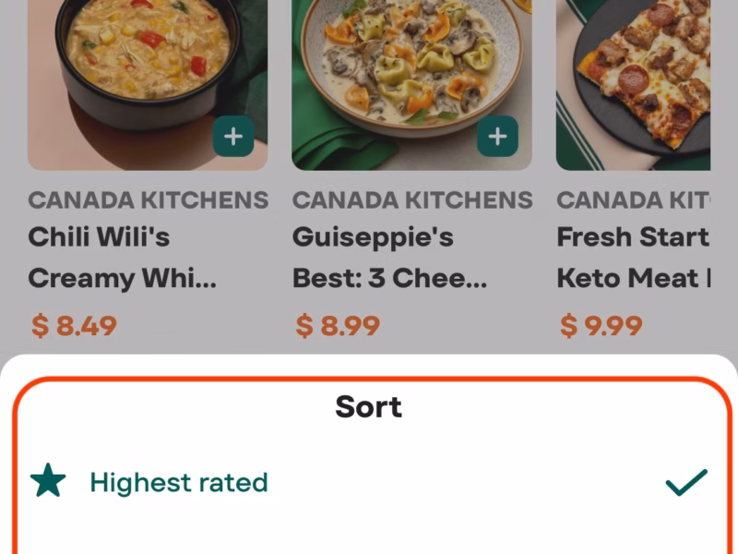The height and width of the screenshot is (554, 738).
Task: Open Chili Wili's Creamy Whi... product title
Action: [x=123, y=258]
